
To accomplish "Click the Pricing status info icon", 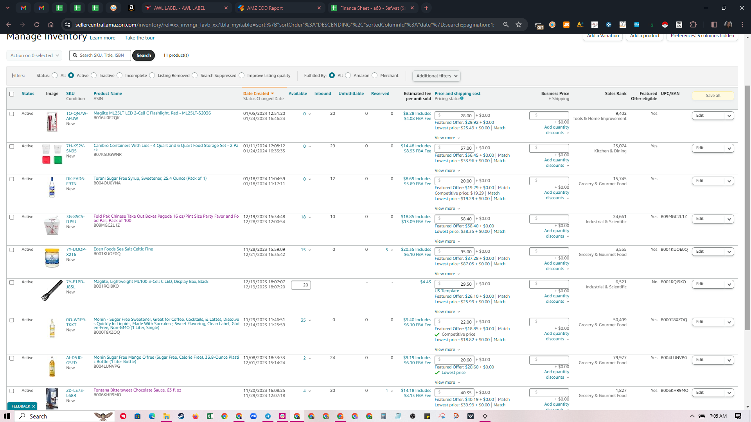I will (462, 98).
